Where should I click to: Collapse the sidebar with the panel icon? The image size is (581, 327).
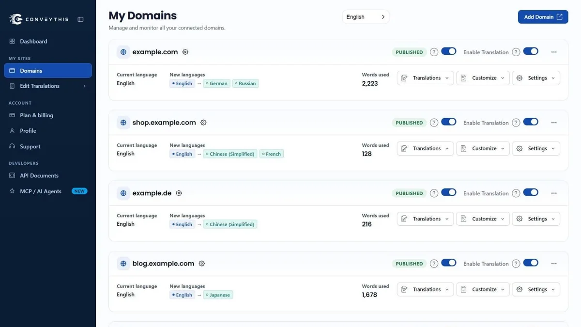pos(80,19)
